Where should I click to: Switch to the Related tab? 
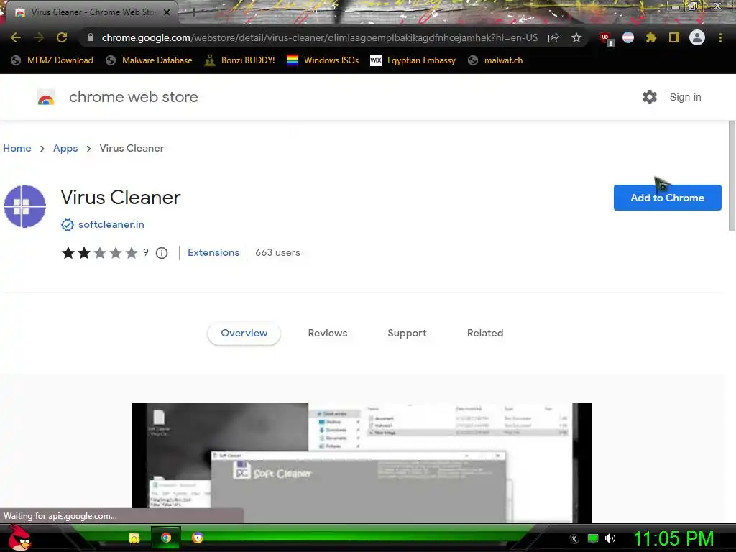click(x=485, y=333)
